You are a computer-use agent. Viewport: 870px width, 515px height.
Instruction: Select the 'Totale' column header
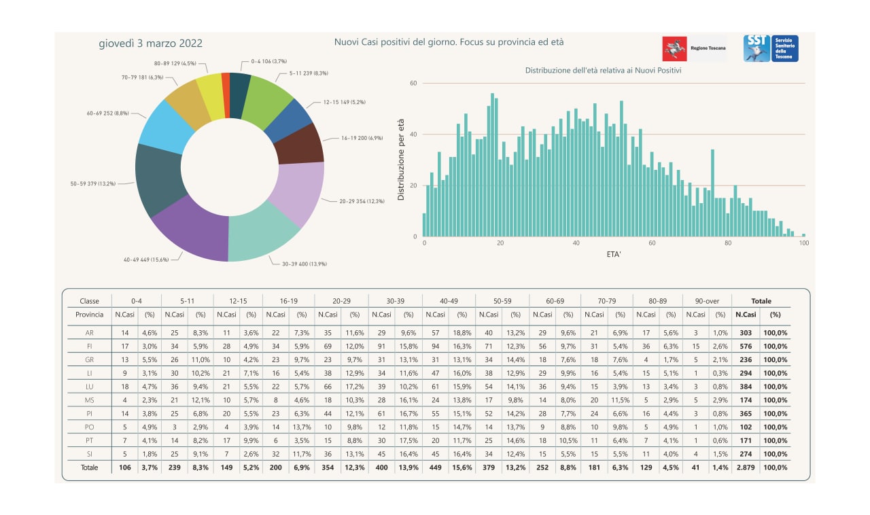tap(761, 301)
